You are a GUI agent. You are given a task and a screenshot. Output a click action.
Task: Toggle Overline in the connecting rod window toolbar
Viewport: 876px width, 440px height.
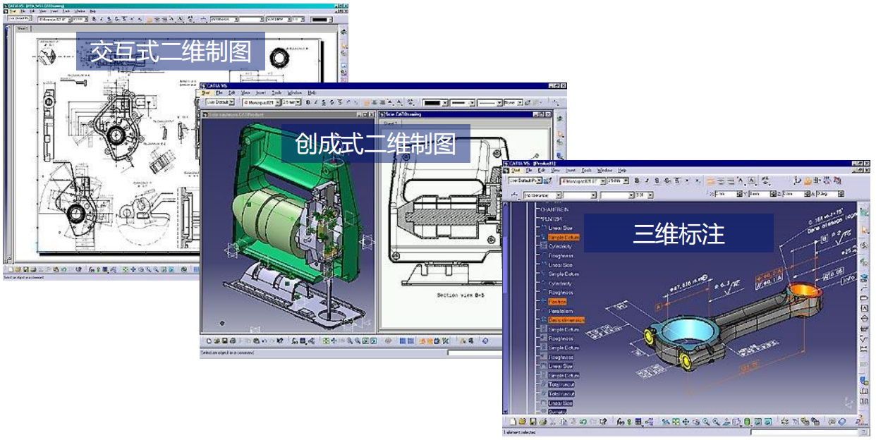(x=676, y=181)
